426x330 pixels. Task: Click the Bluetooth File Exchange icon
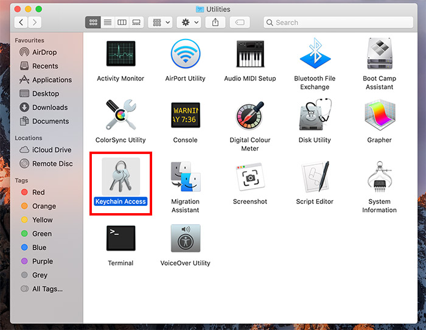click(x=315, y=53)
